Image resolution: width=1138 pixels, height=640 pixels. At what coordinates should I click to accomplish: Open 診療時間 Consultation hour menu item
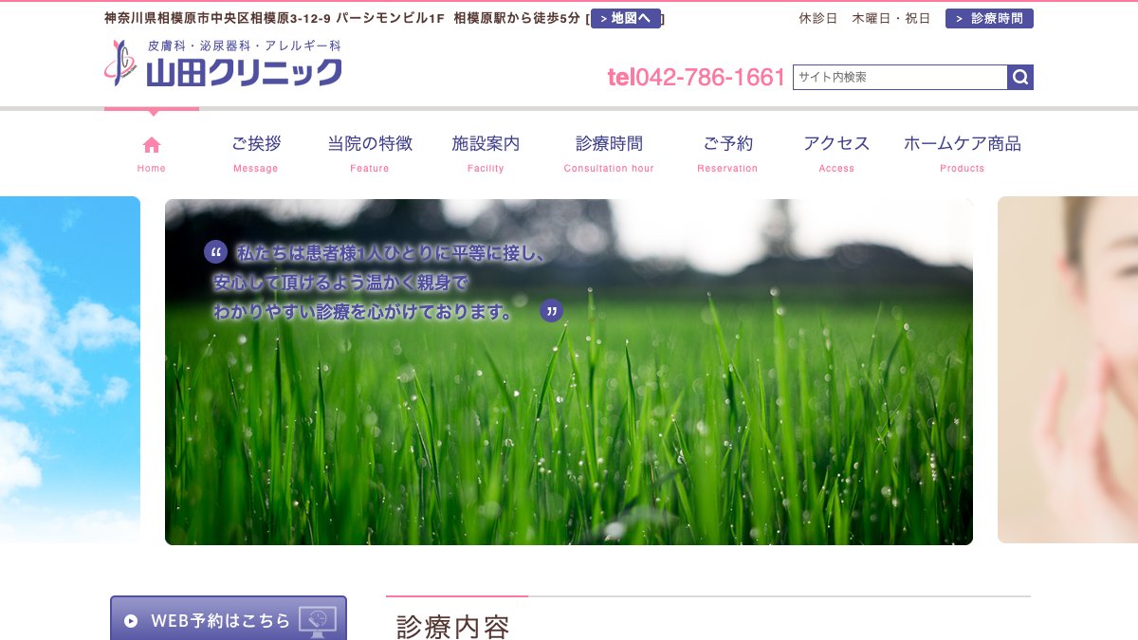[609, 154]
